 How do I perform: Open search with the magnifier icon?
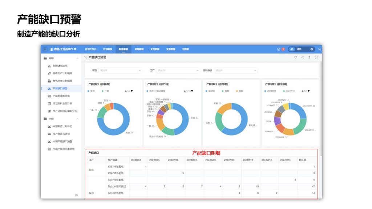(x=320, y=49)
